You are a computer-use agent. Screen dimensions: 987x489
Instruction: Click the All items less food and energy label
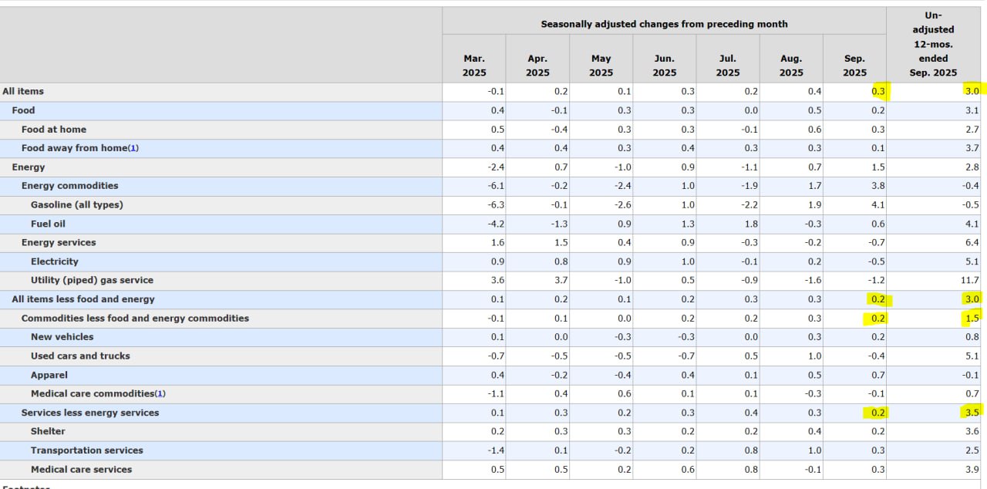[83, 299]
